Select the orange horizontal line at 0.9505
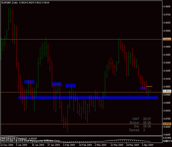Screen dimensions: 172x147 coord(81,39)
